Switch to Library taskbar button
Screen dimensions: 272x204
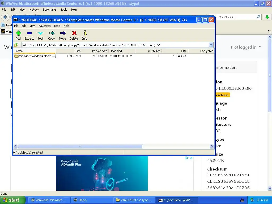coord(92,200)
